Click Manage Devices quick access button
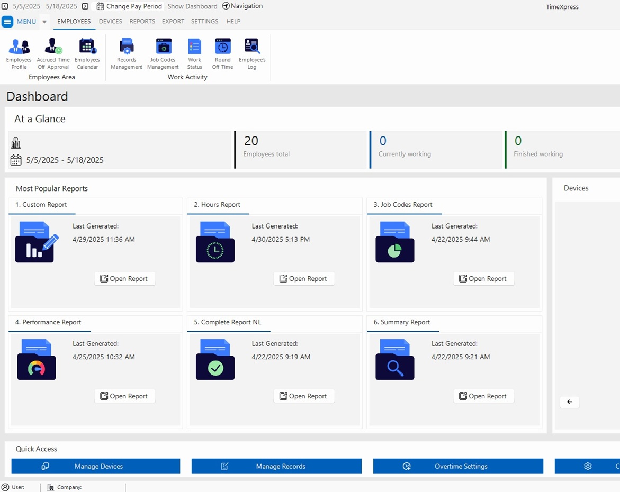 pyautogui.click(x=96, y=466)
